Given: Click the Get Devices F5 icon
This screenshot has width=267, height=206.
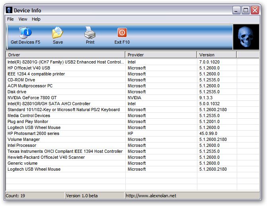Looking at the screenshot, I should (25, 32).
